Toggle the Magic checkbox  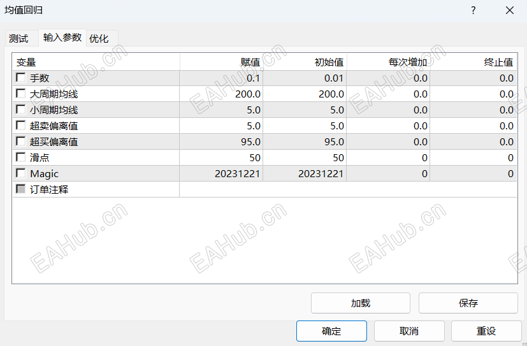21,173
